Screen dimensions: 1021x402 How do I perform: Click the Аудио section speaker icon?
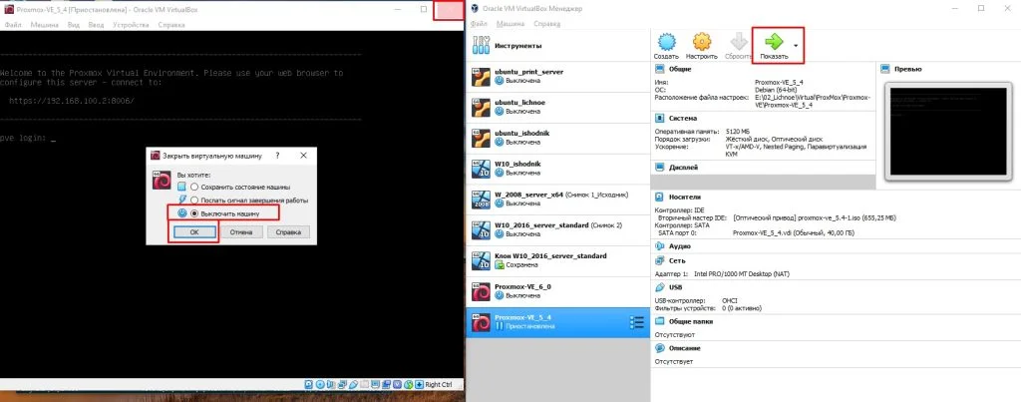[x=659, y=246]
